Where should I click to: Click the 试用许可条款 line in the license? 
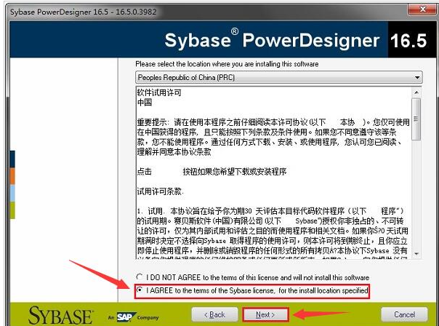(x=160, y=191)
